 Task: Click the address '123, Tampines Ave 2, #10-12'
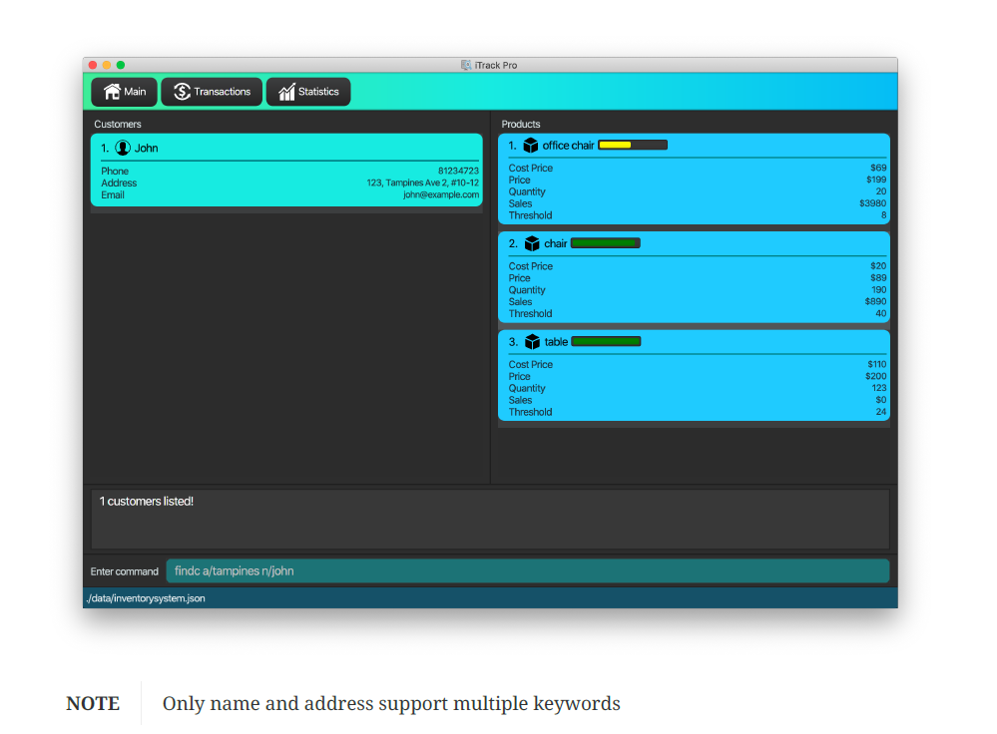tap(423, 183)
